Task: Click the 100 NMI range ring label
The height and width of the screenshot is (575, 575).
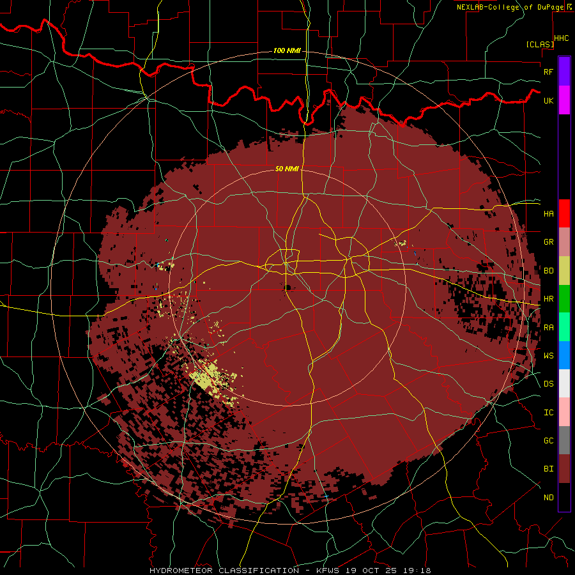Action: 287,50
